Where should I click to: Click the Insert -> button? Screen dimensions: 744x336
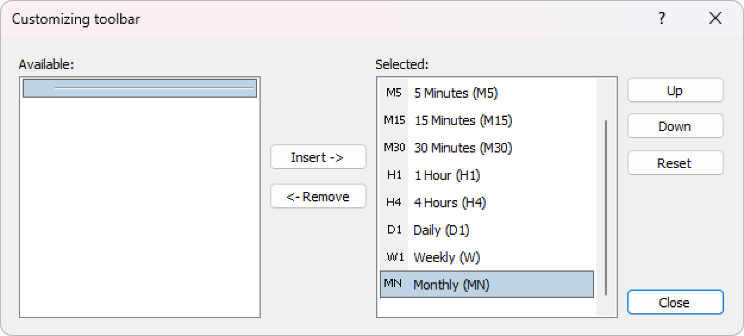[318, 157]
